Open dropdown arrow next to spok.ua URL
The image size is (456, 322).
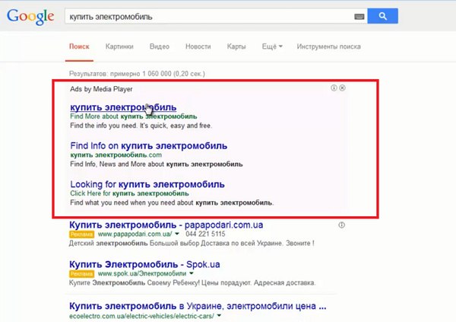[x=192, y=273]
